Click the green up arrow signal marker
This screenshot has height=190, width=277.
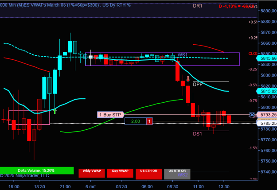coord(55,111)
